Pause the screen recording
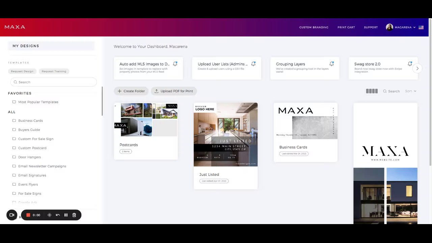Image resolution: width=432 pixels, height=243 pixels. click(x=66, y=215)
